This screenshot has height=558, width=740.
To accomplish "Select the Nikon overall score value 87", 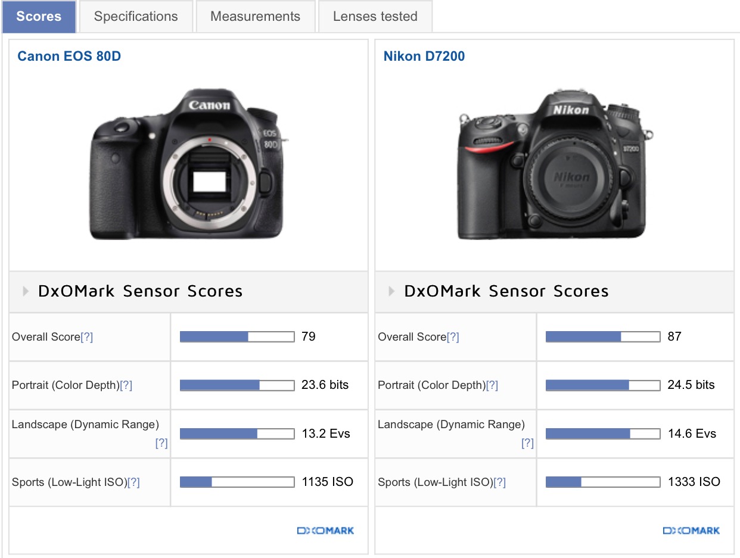I will point(674,336).
